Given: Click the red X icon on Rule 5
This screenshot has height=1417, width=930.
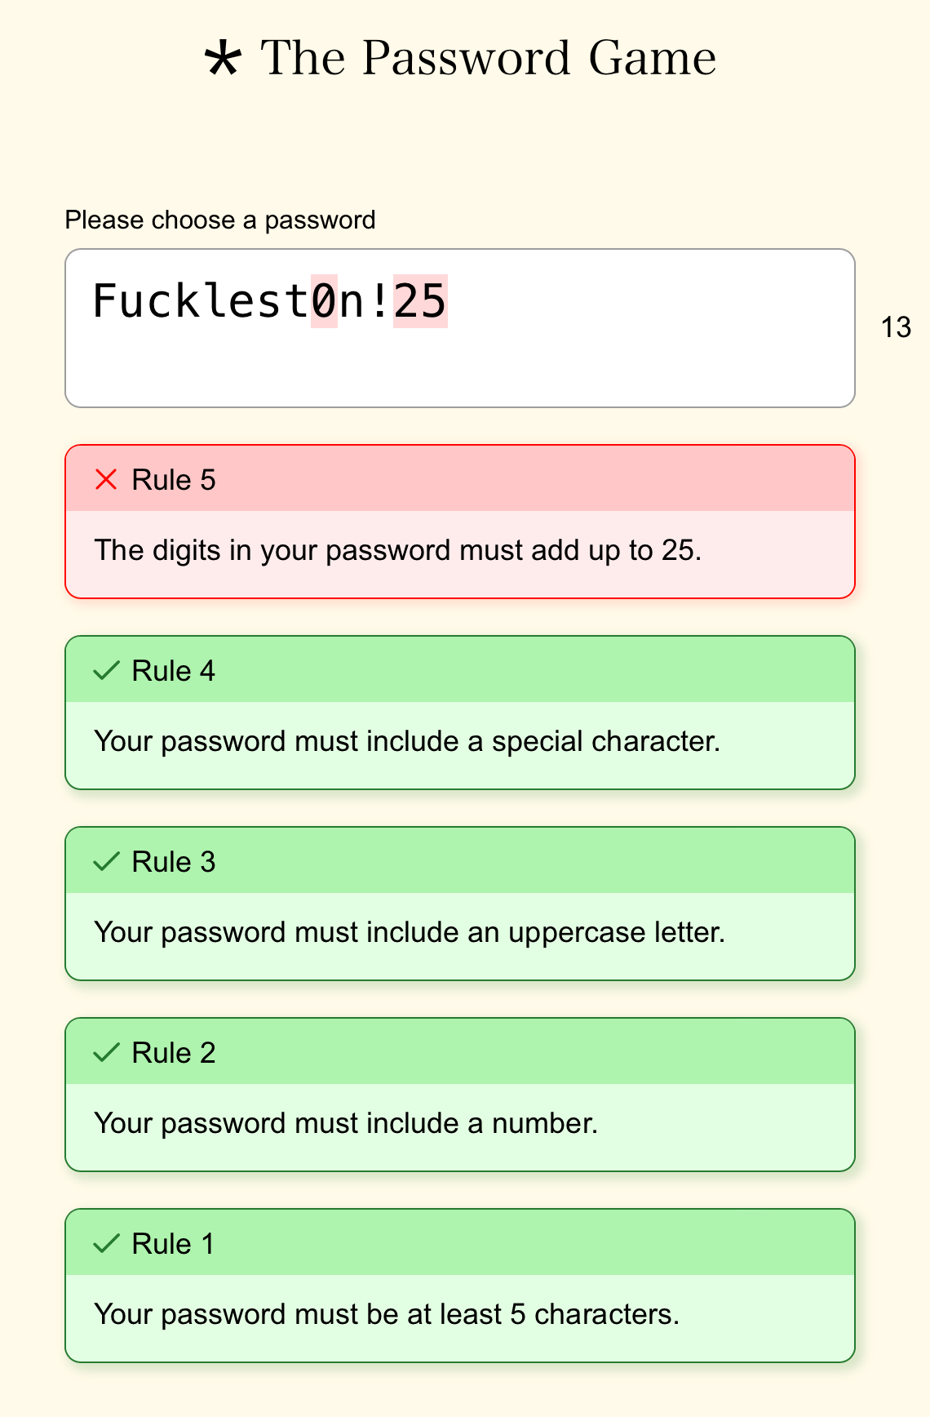Looking at the screenshot, I should point(105,480).
